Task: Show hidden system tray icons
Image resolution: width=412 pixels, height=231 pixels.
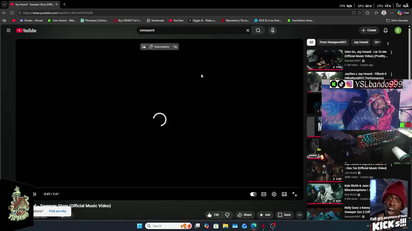Action: (x=368, y=226)
